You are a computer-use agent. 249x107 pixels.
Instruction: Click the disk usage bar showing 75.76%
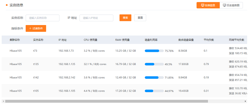[154, 51]
